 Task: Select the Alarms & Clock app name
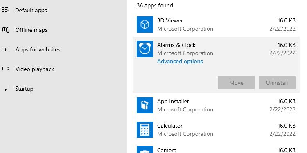pos(176,45)
